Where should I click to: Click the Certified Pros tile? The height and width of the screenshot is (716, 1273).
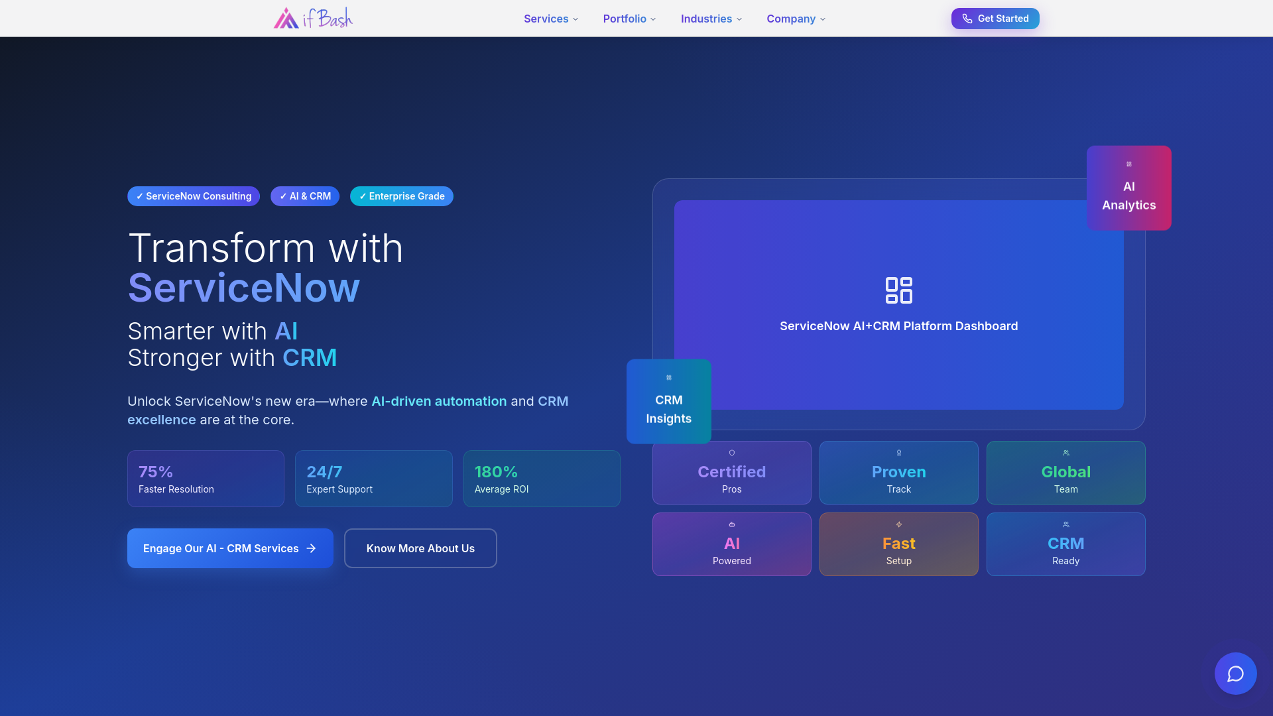[x=731, y=473]
